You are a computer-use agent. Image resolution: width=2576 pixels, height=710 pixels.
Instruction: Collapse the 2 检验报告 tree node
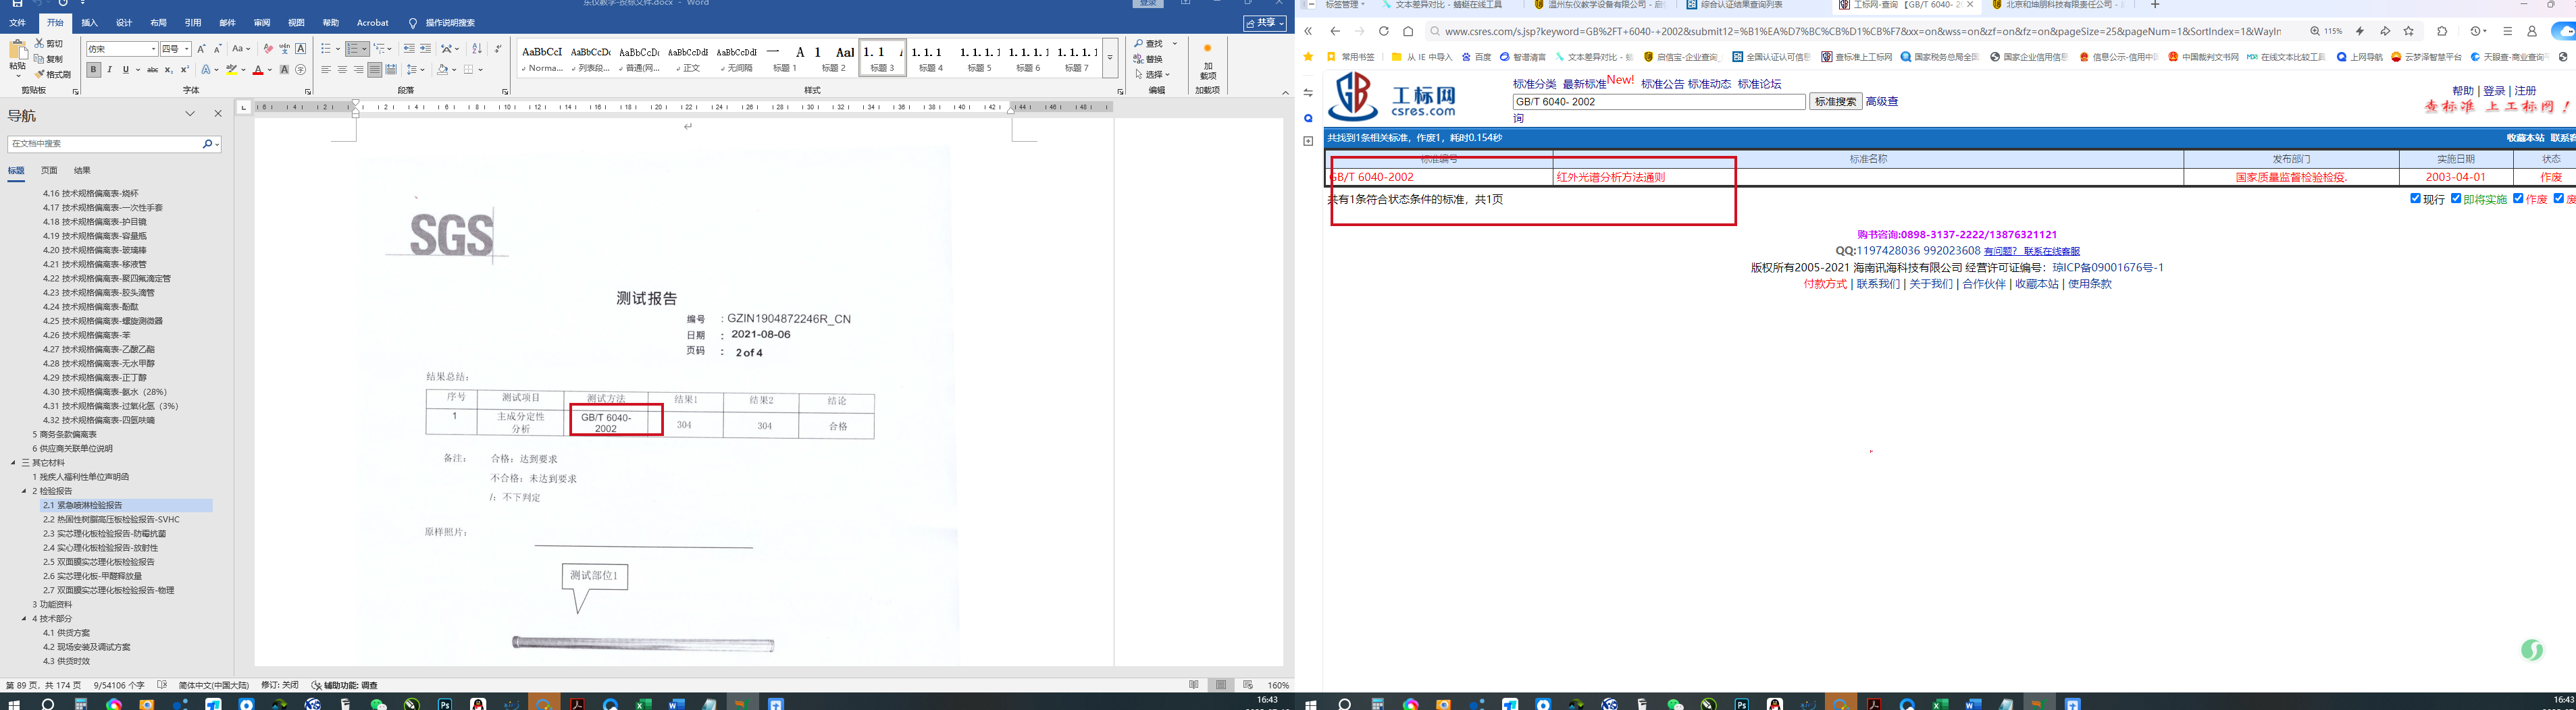pos(24,491)
